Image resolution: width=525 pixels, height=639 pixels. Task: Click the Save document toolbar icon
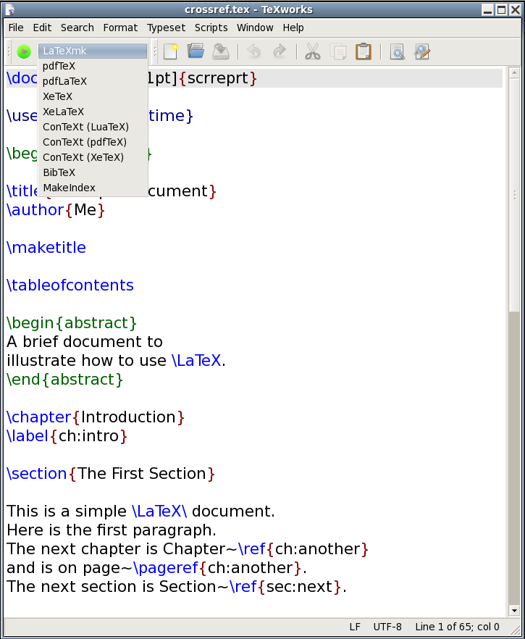221,51
